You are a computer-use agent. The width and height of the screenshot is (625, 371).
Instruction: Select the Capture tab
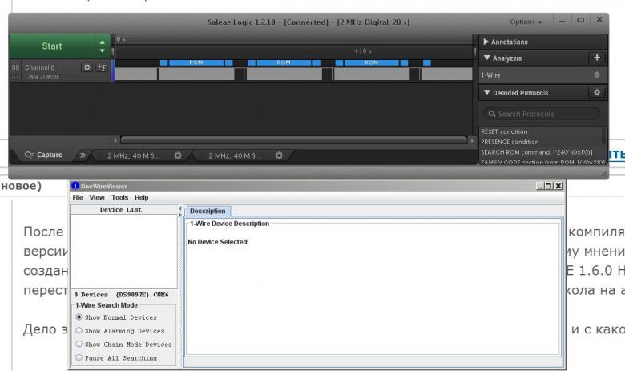click(x=43, y=155)
